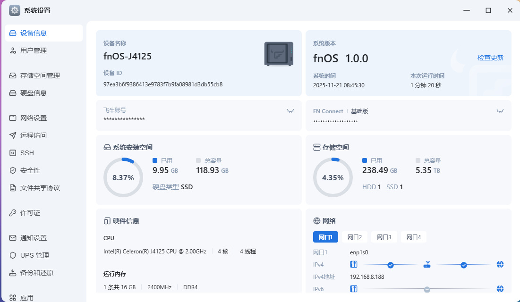
Task: Click the NAS device image
Action: (279, 53)
